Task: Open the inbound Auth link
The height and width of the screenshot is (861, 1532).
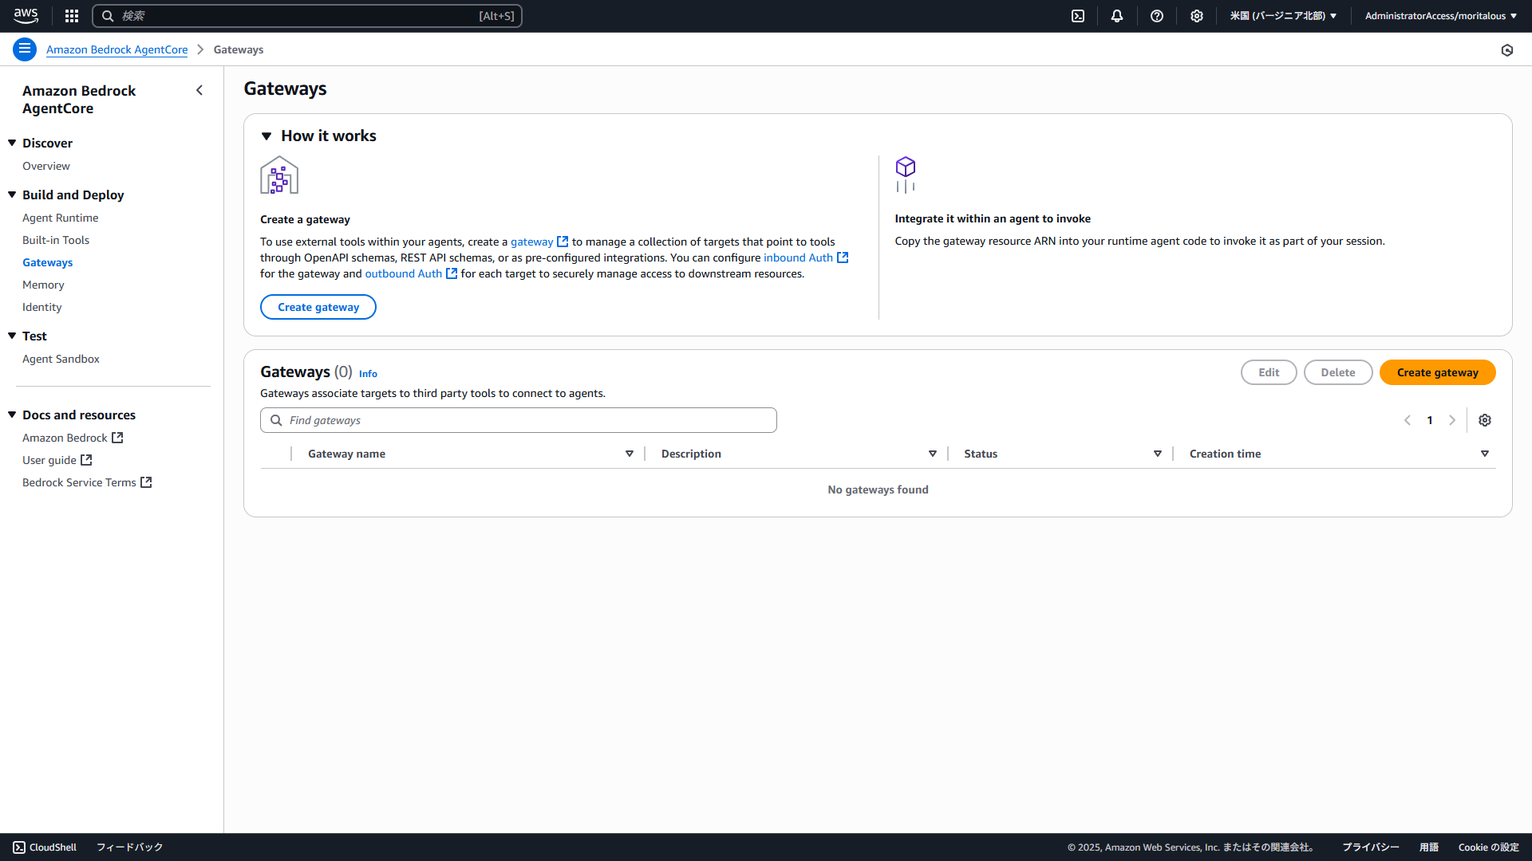Action: (x=798, y=258)
